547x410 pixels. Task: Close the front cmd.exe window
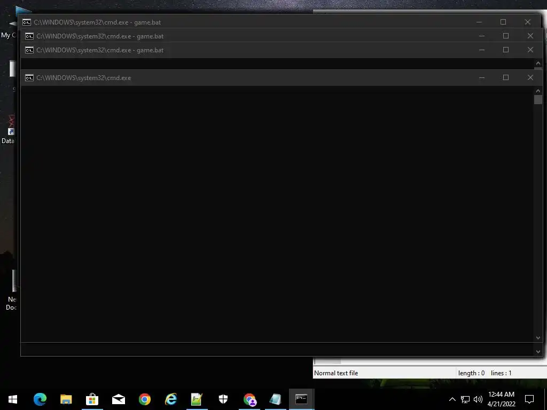coord(530,78)
